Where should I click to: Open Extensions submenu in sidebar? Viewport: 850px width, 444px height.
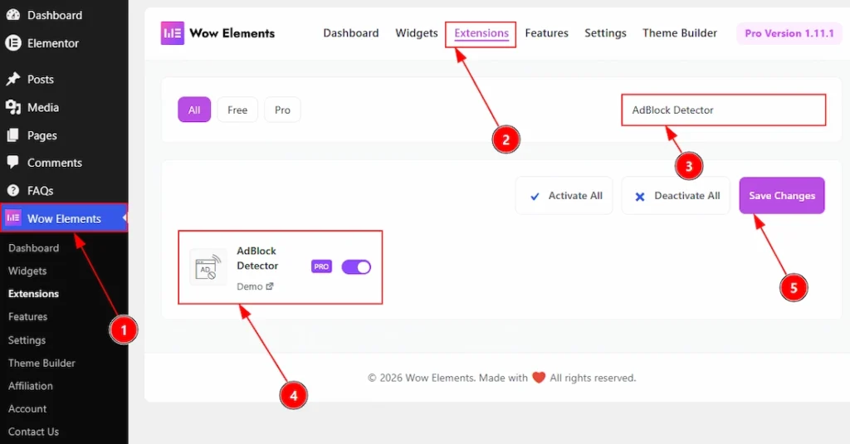coord(33,293)
